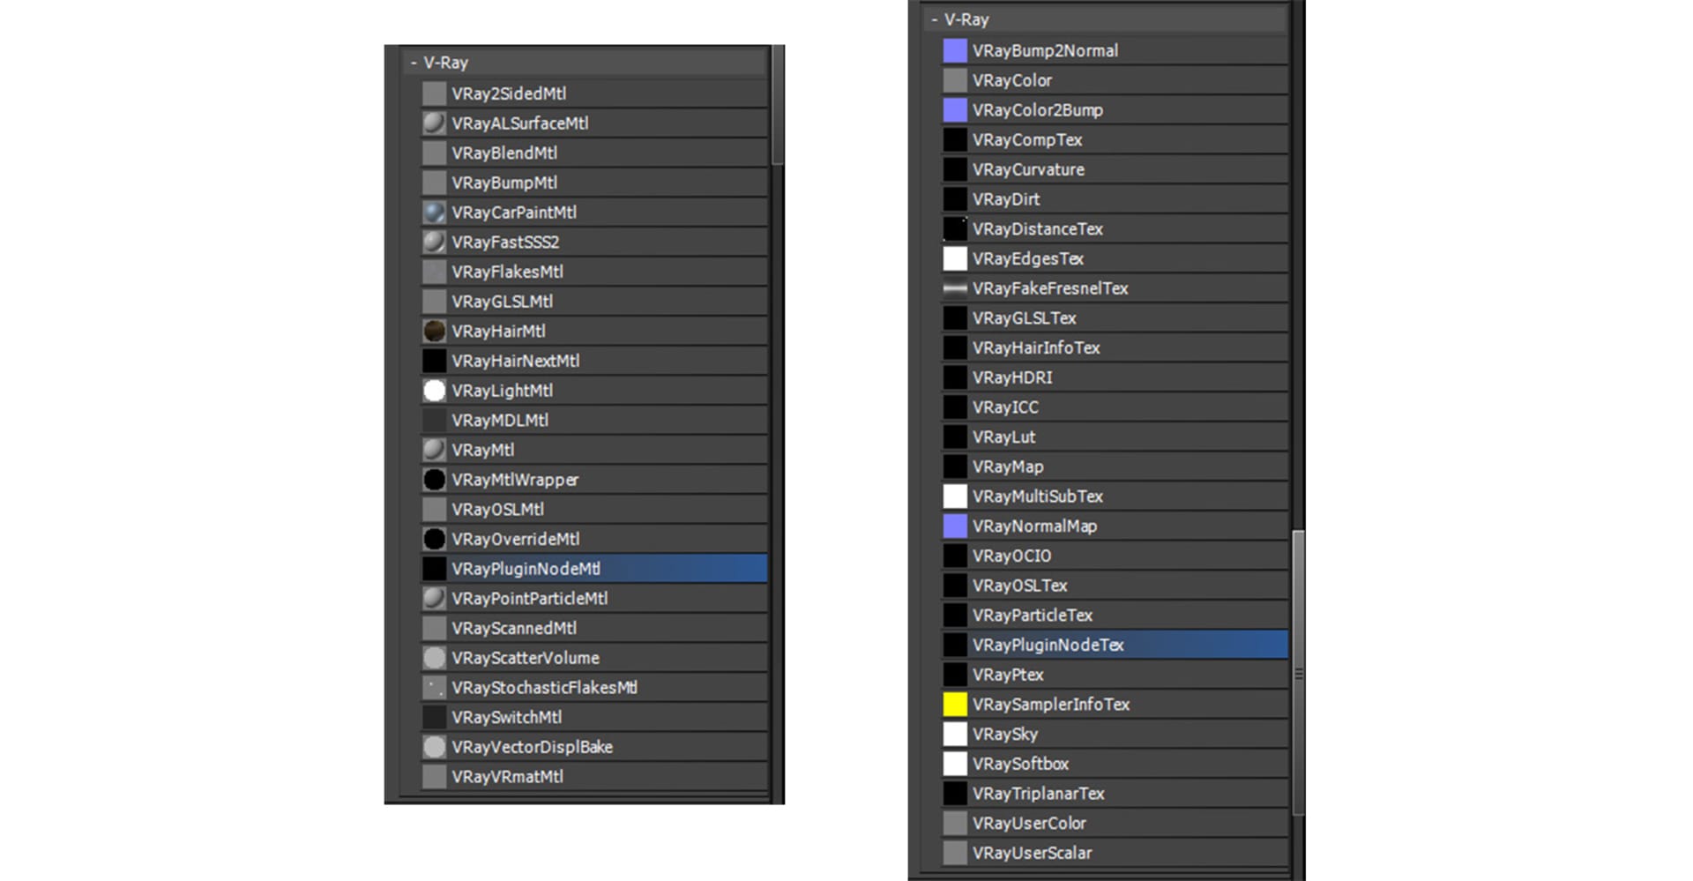Image resolution: width=1693 pixels, height=881 pixels.
Task: Click the VRayNormalMap purple swatch icon
Action: (x=955, y=526)
